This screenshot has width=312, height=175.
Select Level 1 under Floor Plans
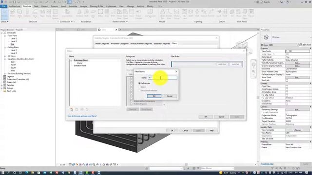click(14, 38)
